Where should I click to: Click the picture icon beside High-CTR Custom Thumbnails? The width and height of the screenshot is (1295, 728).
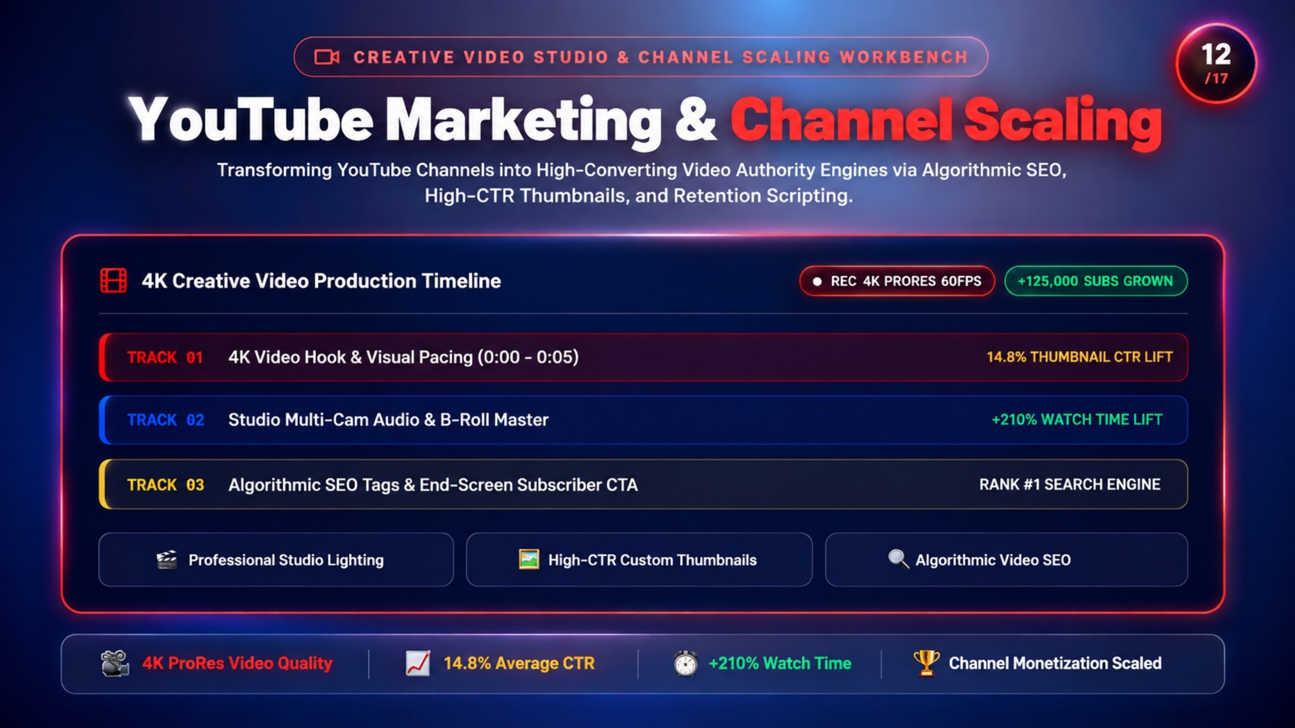pos(529,559)
